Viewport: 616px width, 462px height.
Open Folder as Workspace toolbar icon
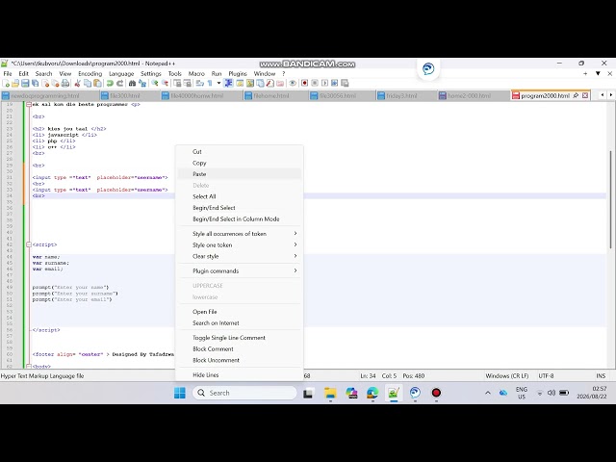(280, 84)
